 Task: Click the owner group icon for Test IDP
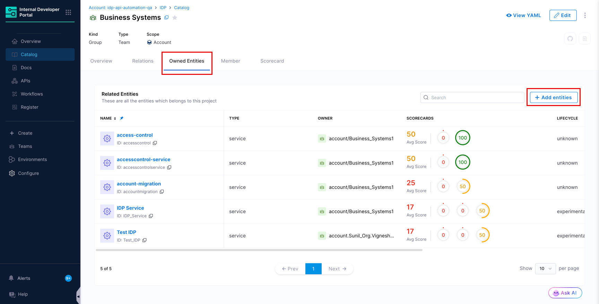[x=322, y=236]
